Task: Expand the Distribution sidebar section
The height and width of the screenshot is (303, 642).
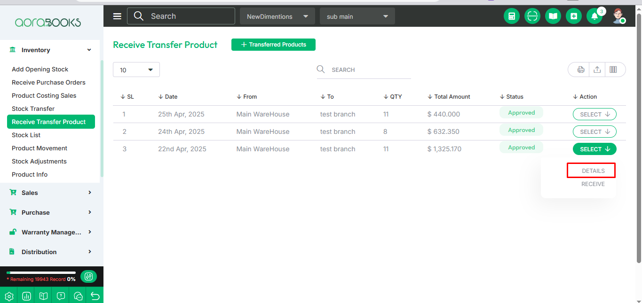Action: point(50,252)
